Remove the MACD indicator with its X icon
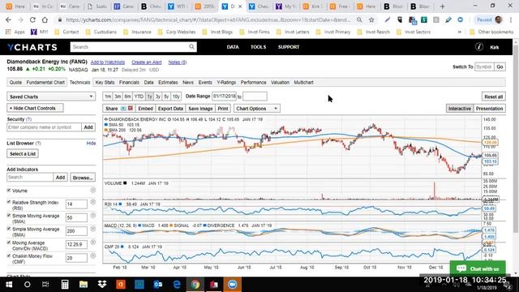Image resolution: width=519 pixels, height=292 pixels. 92,243
